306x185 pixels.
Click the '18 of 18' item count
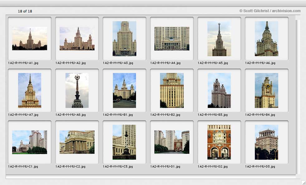(25, 11)
